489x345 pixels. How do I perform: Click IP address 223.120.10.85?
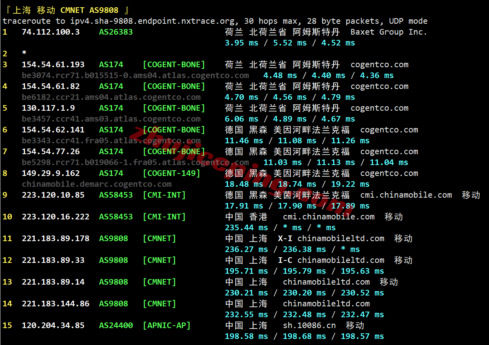53,195
